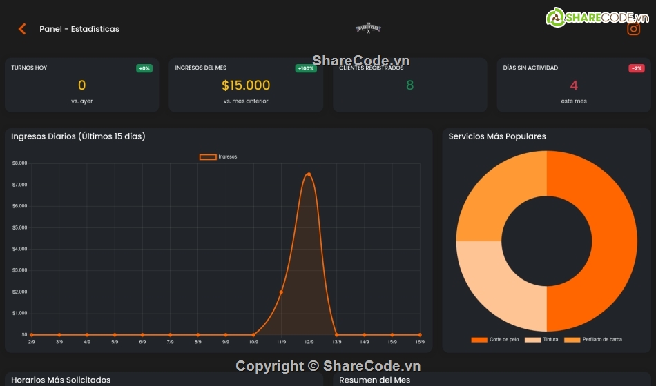
Task: Click the Panel - Estadísticas page title
Action: coord(79,29)
